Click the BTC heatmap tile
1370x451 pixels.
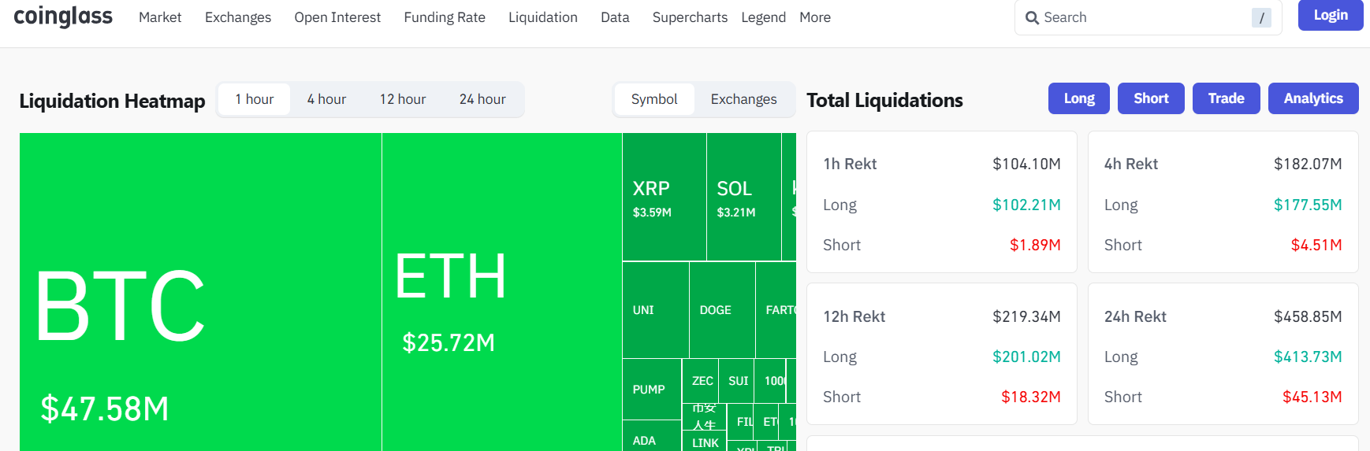point(200,292)
